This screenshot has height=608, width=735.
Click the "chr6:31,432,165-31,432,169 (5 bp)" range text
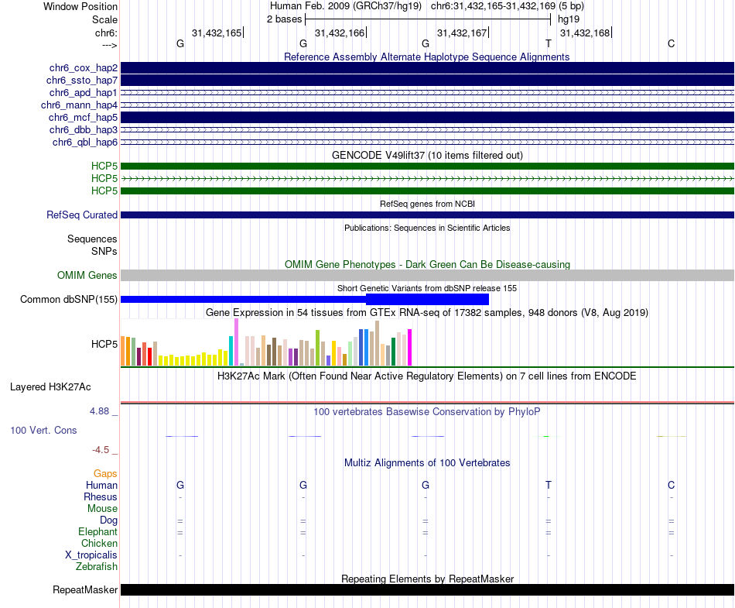point(508,6)
